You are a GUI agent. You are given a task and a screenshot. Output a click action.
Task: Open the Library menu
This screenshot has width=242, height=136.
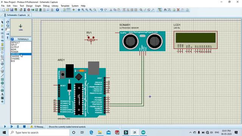55,6
